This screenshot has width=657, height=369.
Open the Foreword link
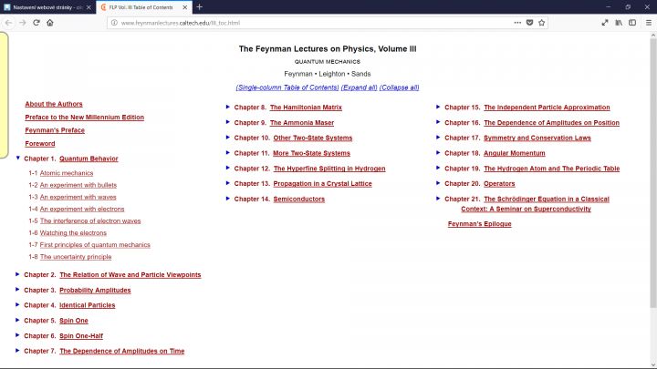coord(40,144)
